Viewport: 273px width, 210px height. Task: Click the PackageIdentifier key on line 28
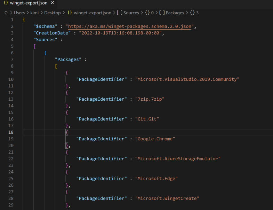click(x=102, y=199)
